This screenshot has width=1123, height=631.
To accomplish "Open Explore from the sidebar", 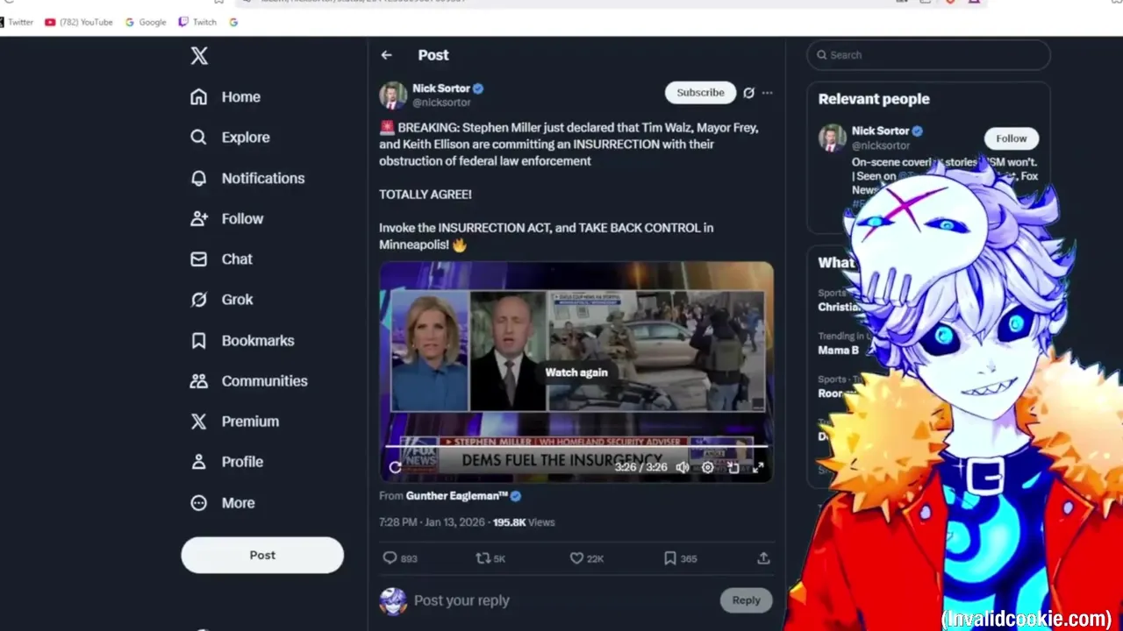I will click(230, 138).
